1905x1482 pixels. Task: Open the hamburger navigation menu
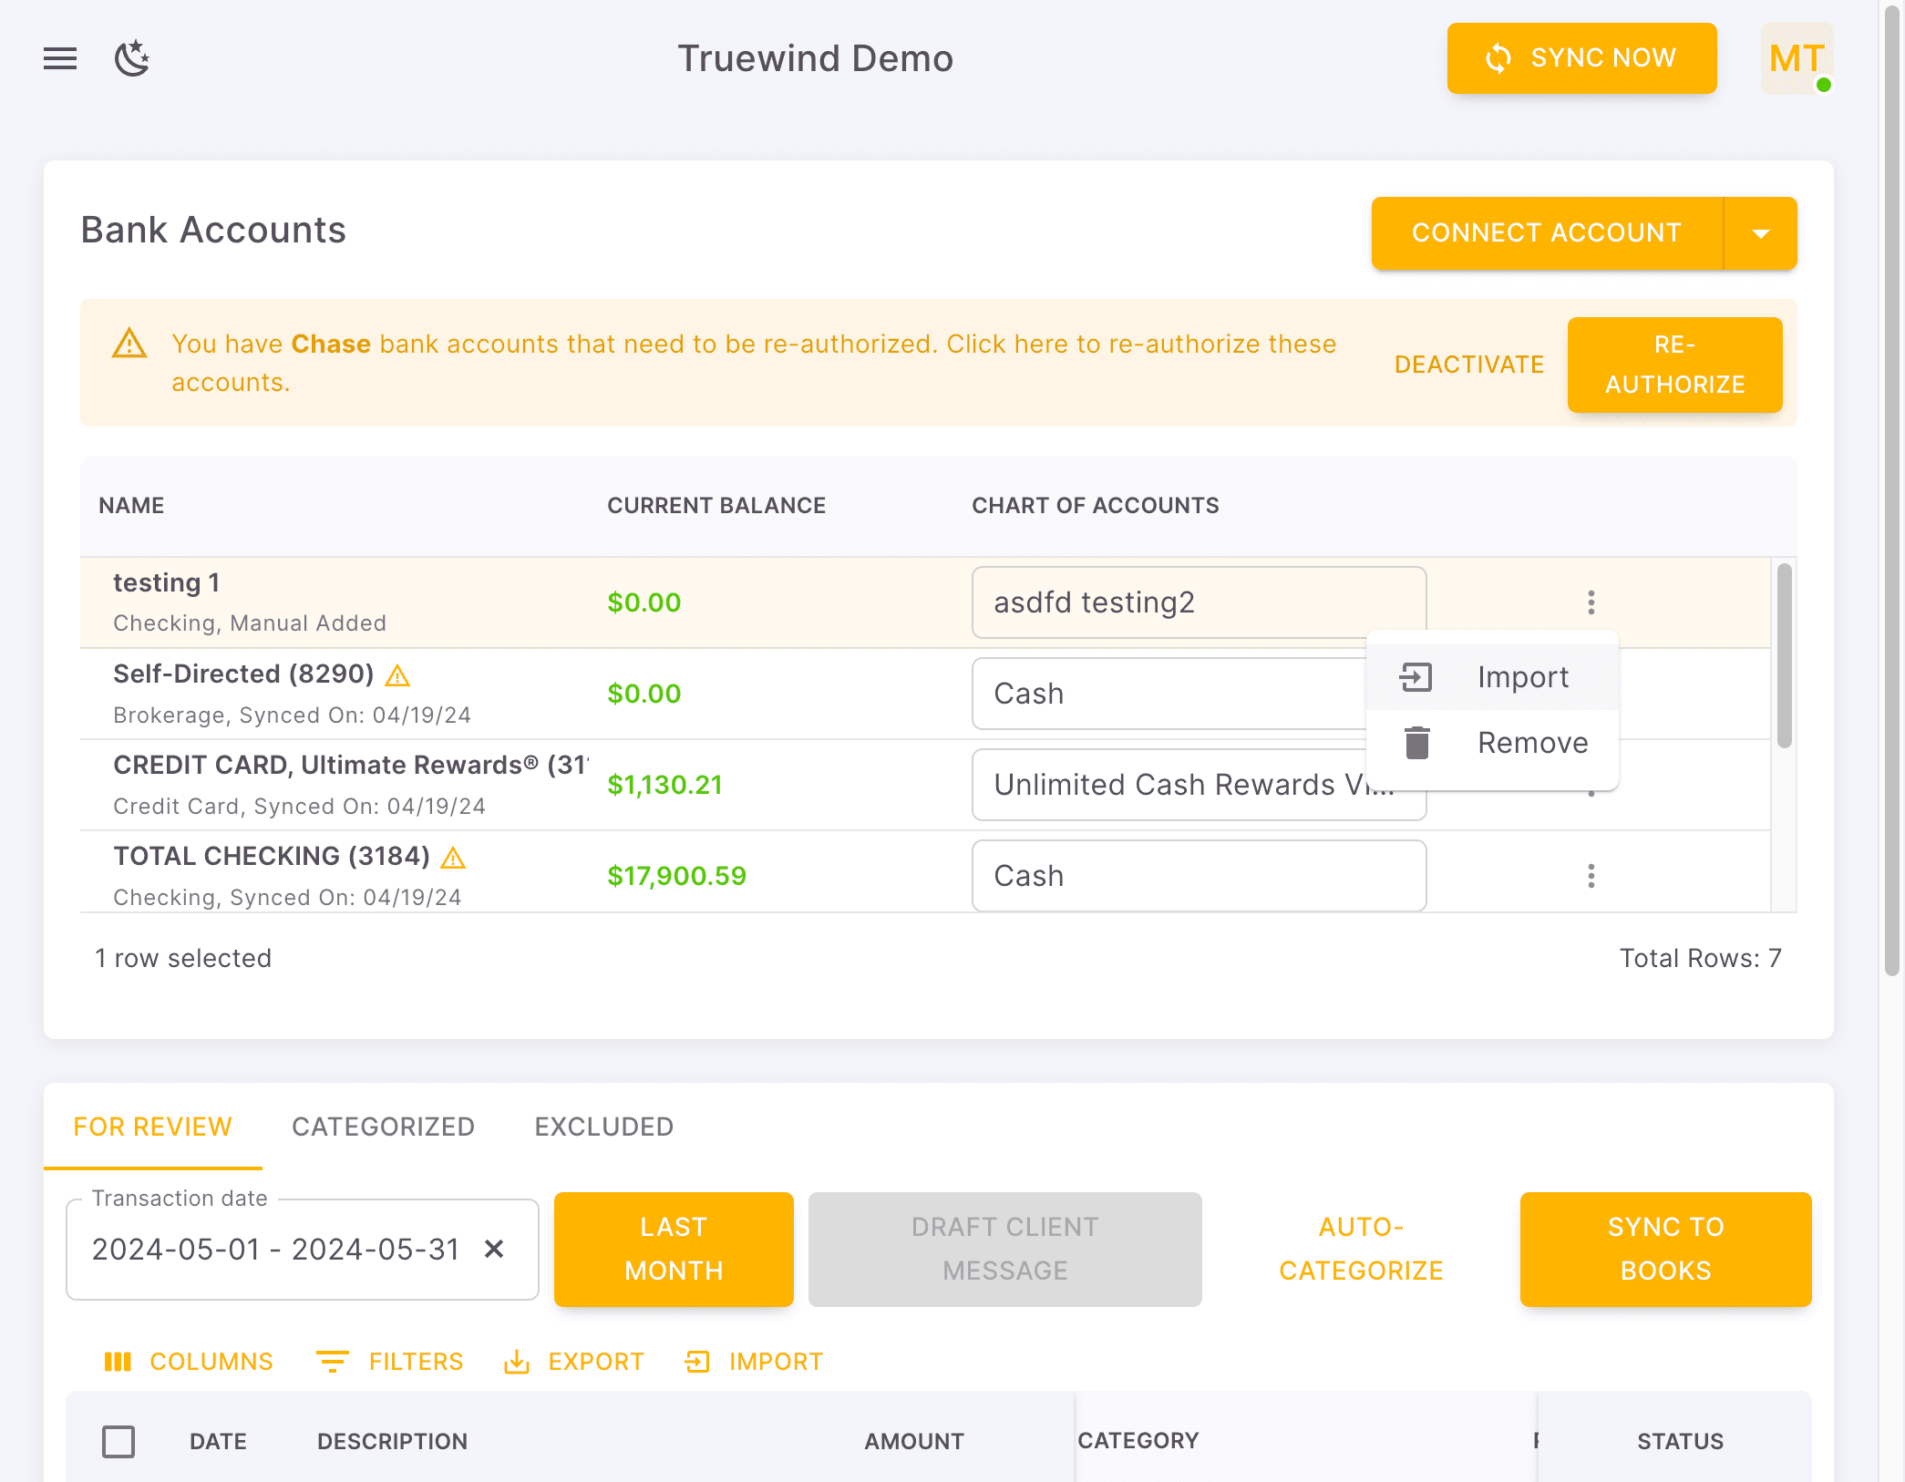[59, 57]
